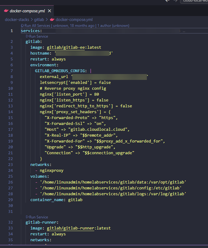Image resolution: width=208 pixels, height=248 pixels.
Task: Click the "Upgrade" header line
Action: coord(80,147)
